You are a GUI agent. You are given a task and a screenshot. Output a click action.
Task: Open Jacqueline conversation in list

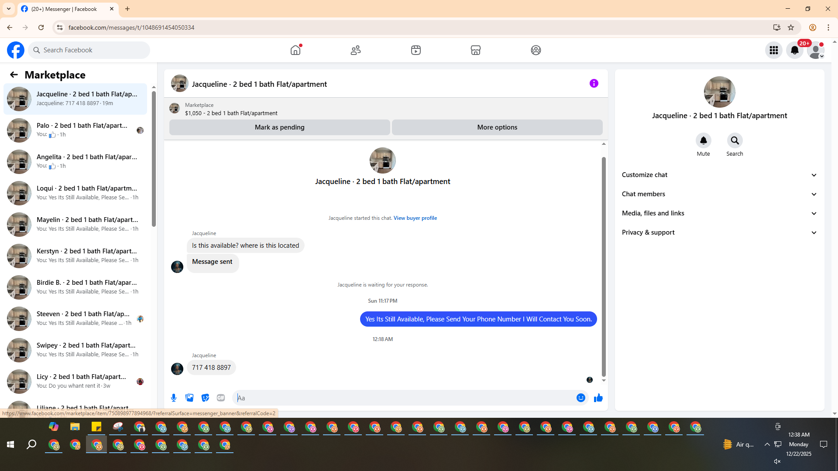tap(75, 99)
